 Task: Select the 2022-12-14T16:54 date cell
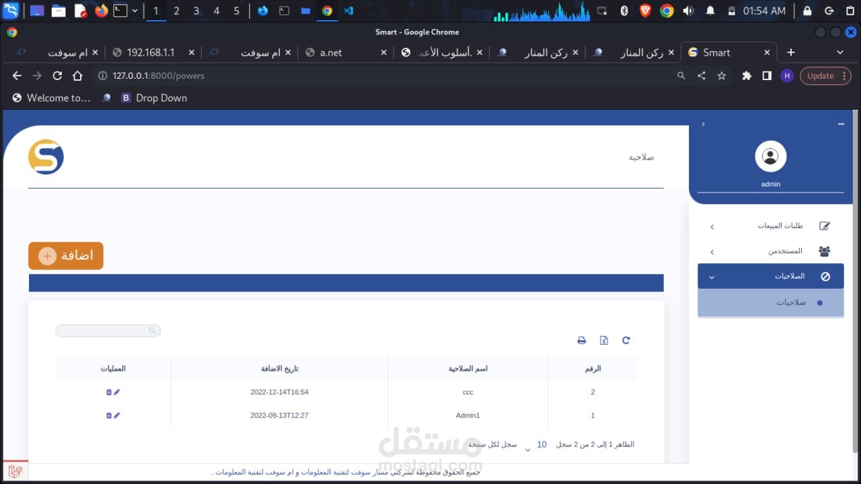coord(280,392)
